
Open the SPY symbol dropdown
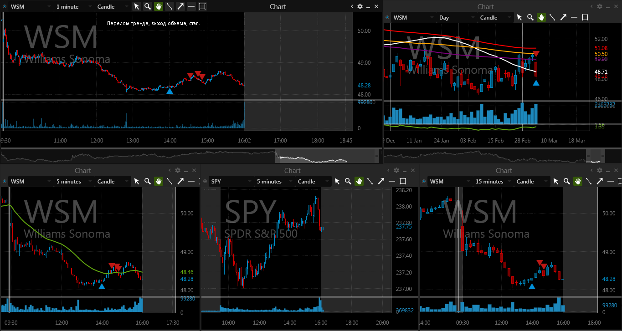(231, 182)
